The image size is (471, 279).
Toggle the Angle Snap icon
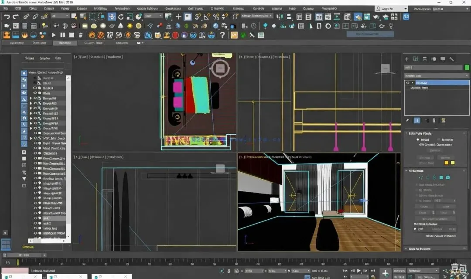207,17
